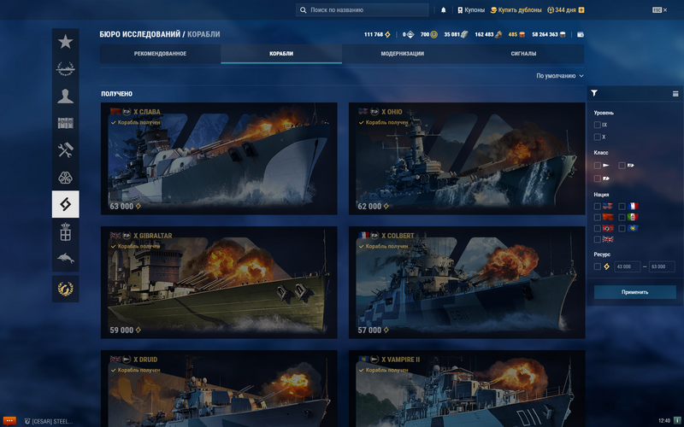This screenshot has width=684, height=427.
Task: Click the 700 coal coin resource
Action: 429,34
